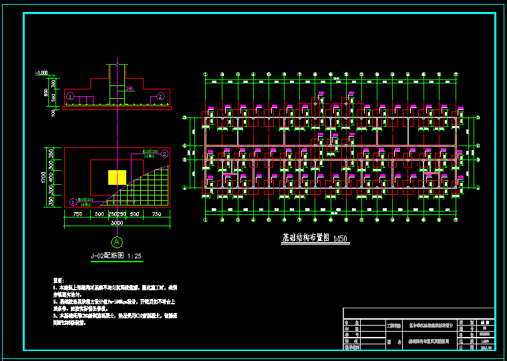Click the 说明 notes heading
The width and height of the screenshot is (507, 361).
(x=58, y=280)
